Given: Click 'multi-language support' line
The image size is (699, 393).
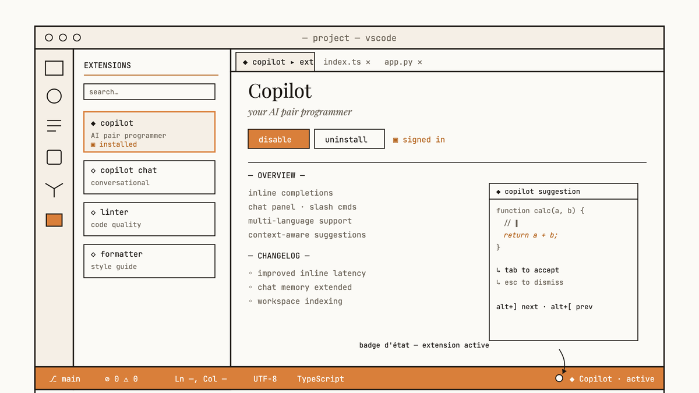Looking at the screenshot, I should [300, 221].
